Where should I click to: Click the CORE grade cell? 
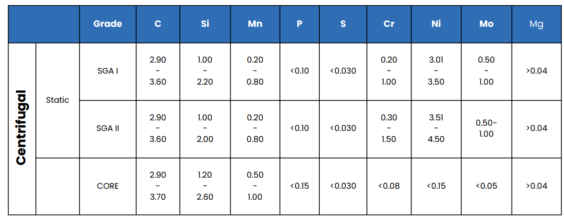(108, 186)
